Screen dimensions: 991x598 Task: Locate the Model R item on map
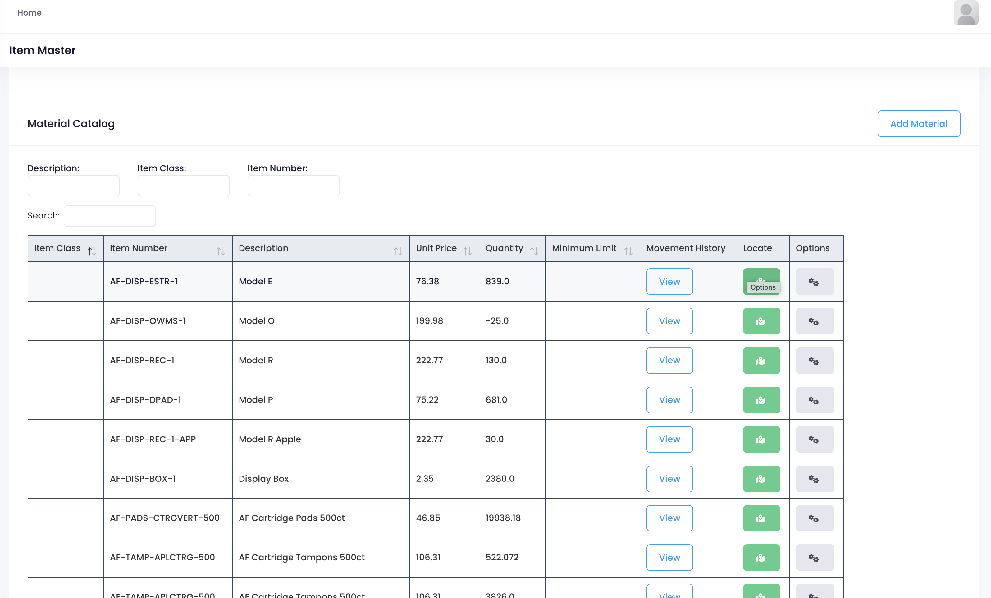[761, 360]
